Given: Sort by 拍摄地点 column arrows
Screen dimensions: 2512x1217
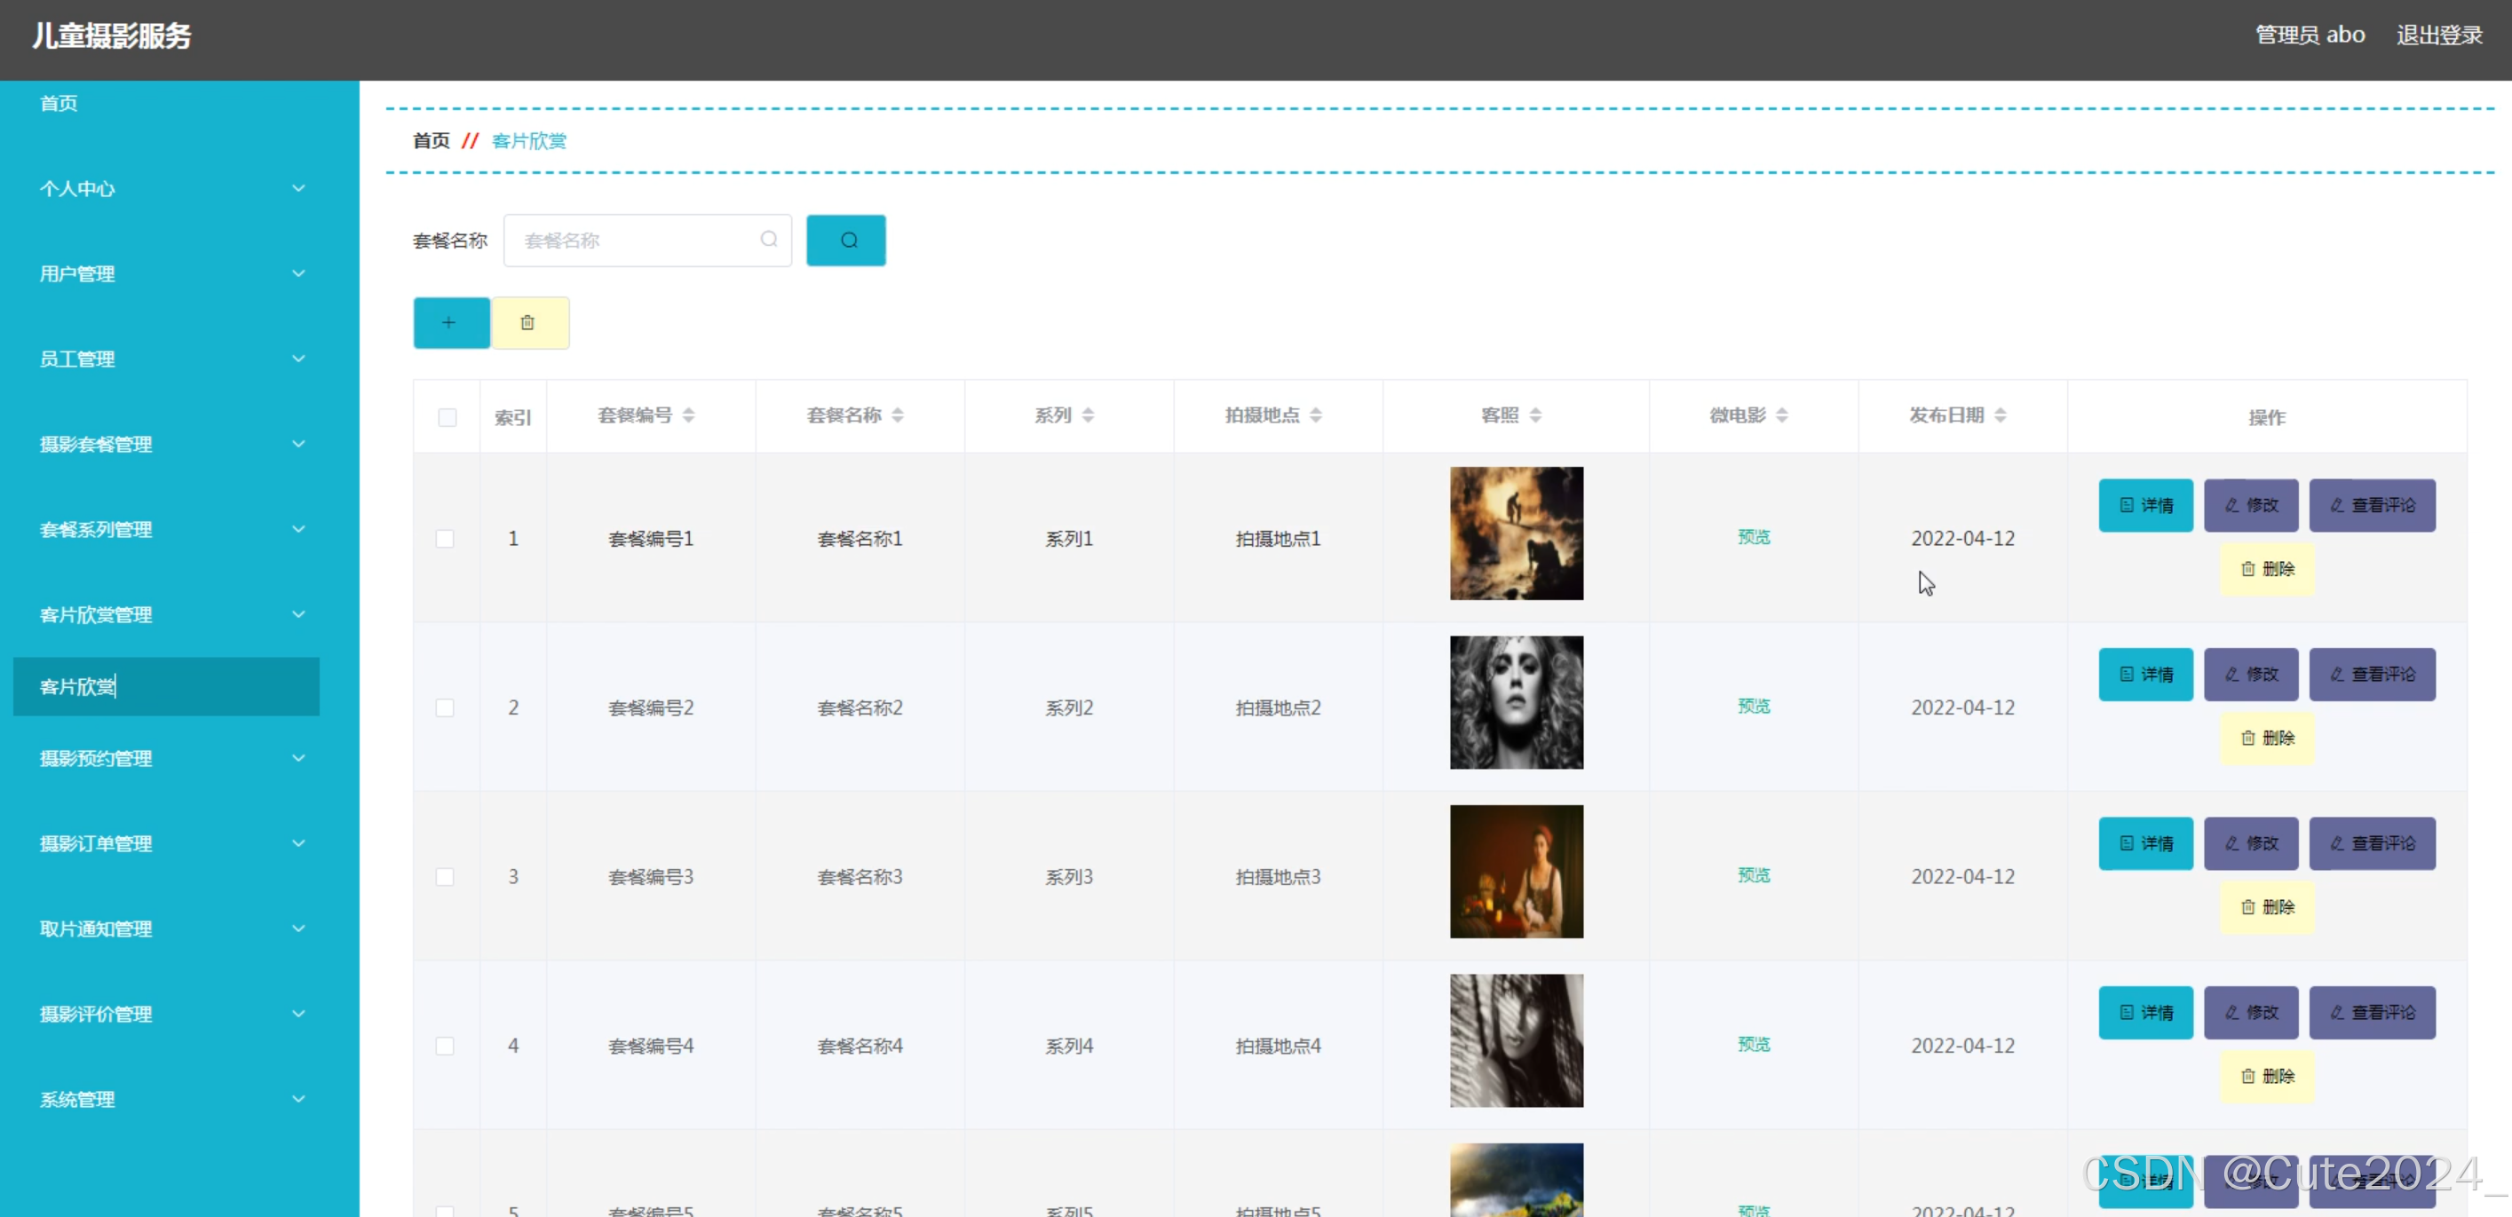Looking at the screenshot, I should 1315,415.
